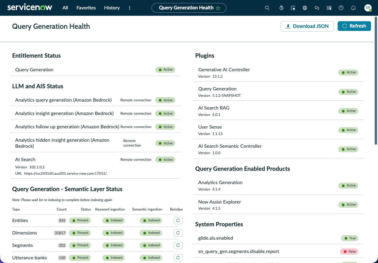Click Active badge for Now Assist Explorer
The width and height of the screenshot is (378, 263).
click(348, 205)
